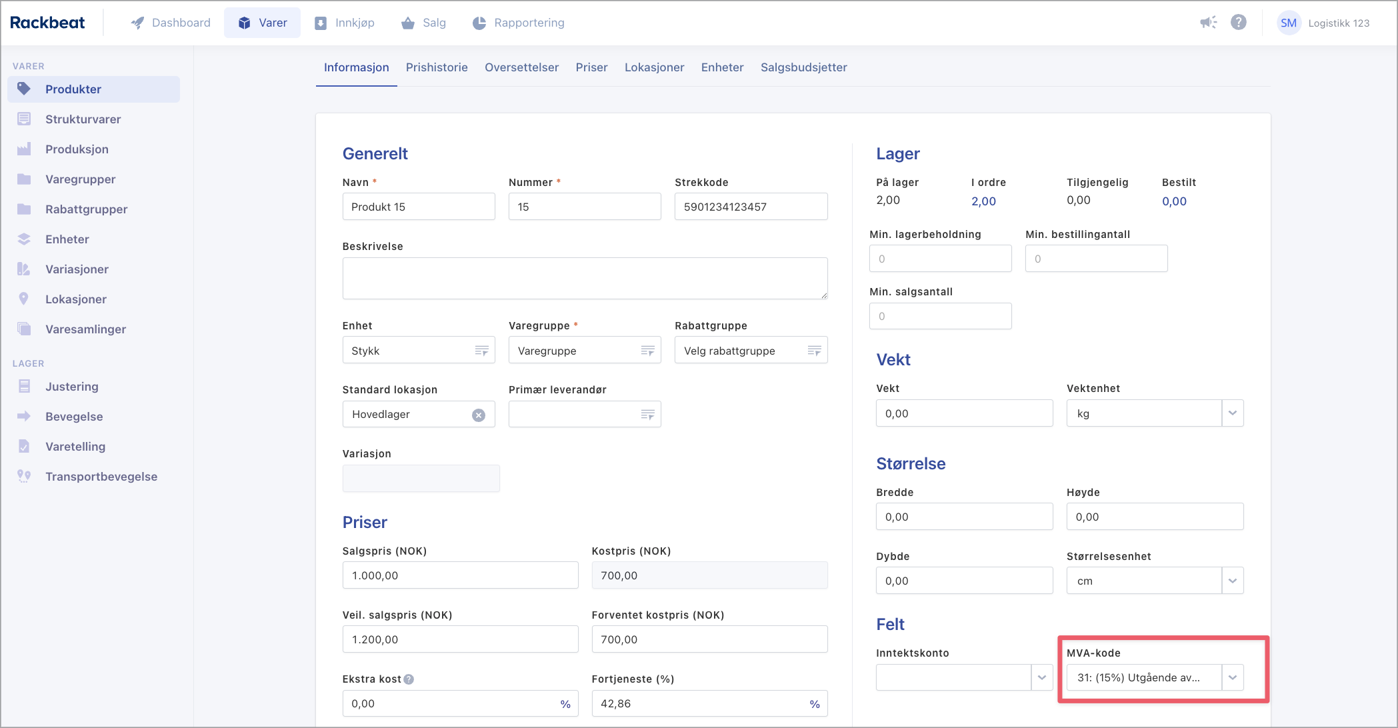Click the SM user avatar
Screen dimensions: 1398x728
pyautogui.click(x=1288, y=23)
